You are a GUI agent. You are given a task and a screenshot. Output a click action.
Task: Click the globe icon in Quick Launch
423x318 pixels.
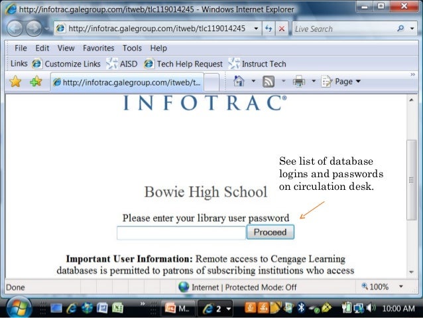click(x=87, y=308)
